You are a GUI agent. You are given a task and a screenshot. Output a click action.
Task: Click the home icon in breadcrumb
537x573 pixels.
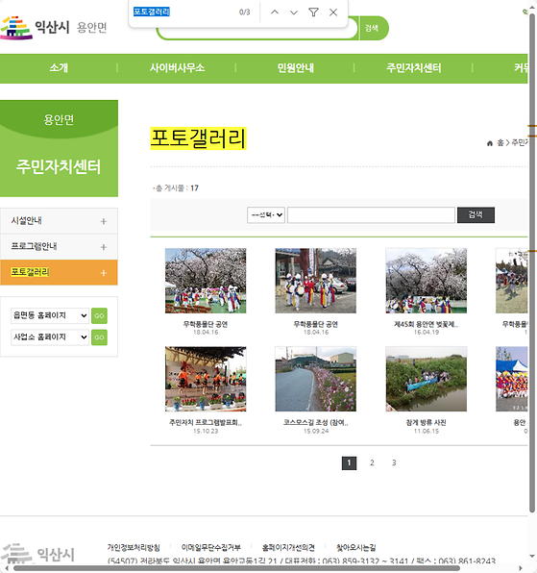pyautogui.click(x=490, y=143)
